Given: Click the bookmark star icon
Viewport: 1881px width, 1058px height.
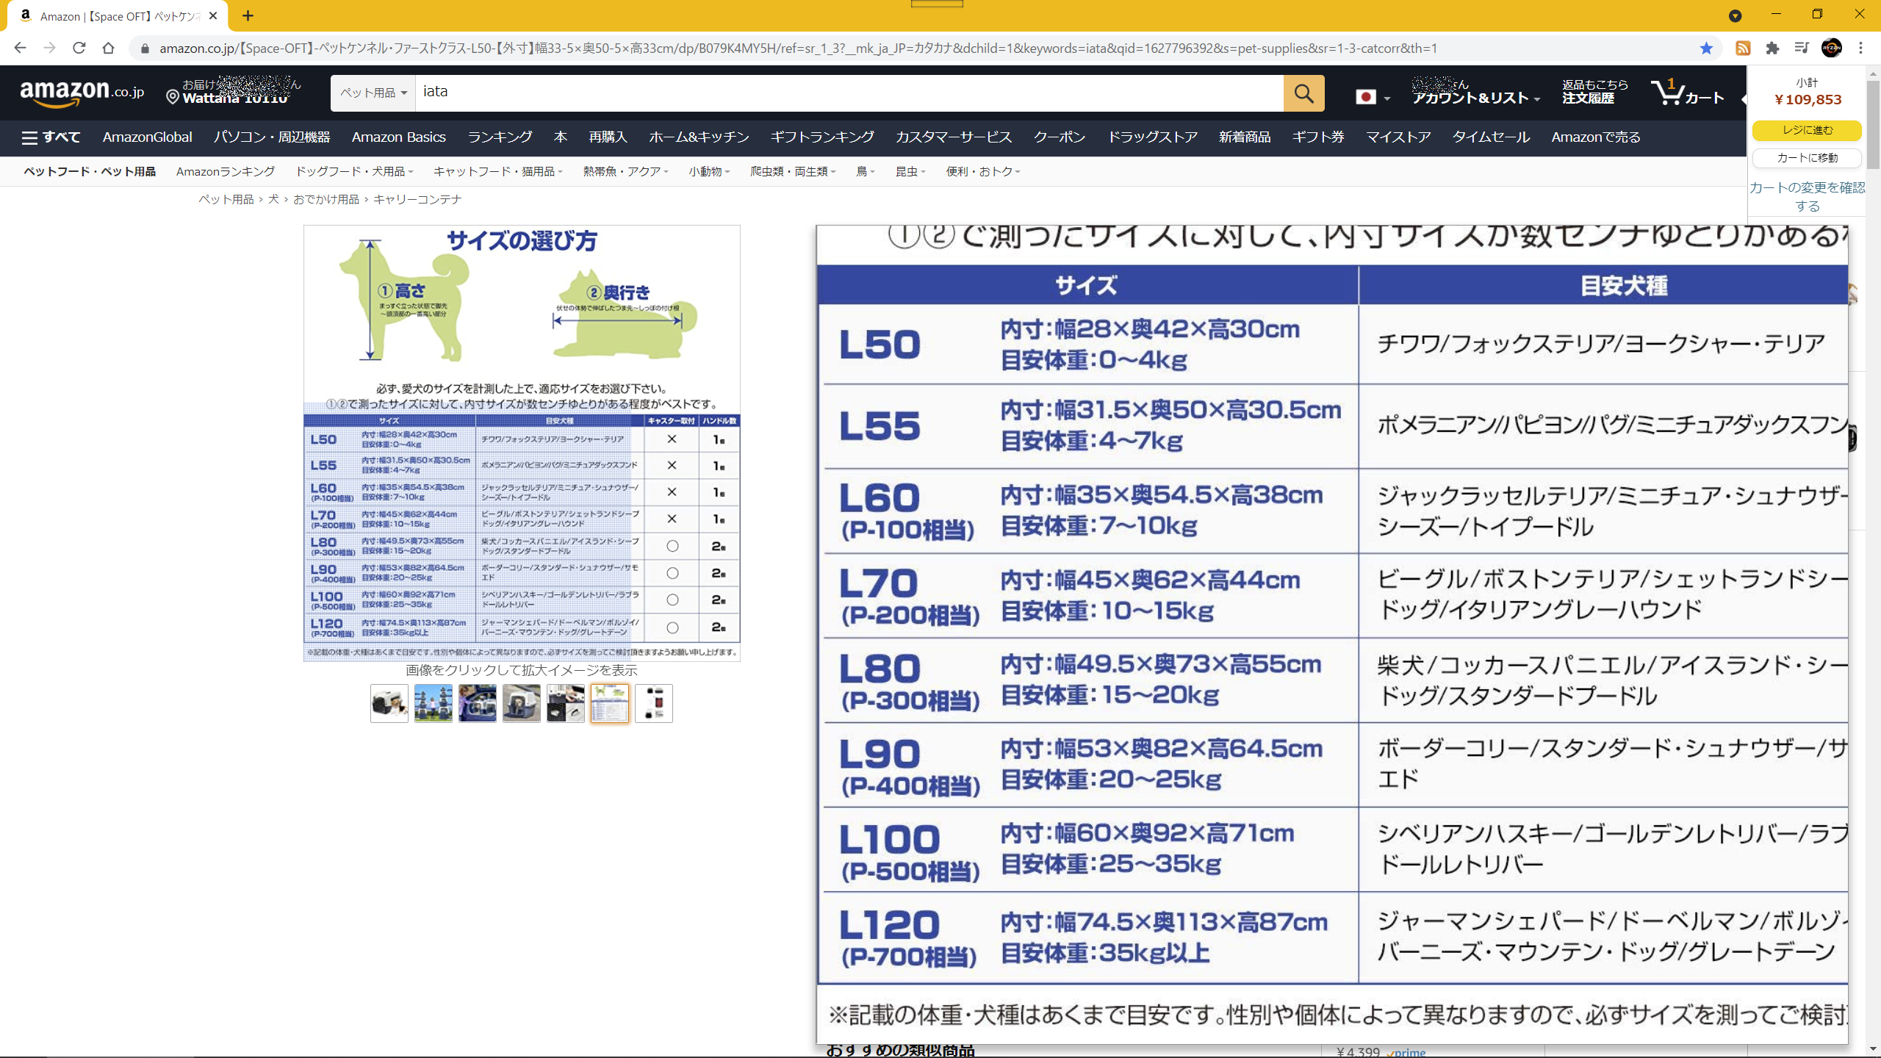Looking at the screenshot, I should (x=1706, y=48).
